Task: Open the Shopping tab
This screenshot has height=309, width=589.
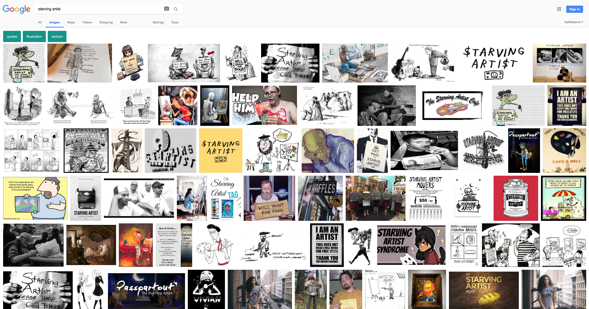Action: tap(106, 22)
